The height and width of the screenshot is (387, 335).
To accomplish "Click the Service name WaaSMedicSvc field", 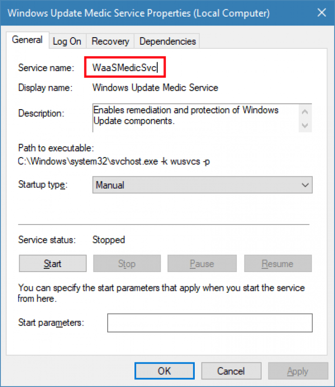I will 126,68.
